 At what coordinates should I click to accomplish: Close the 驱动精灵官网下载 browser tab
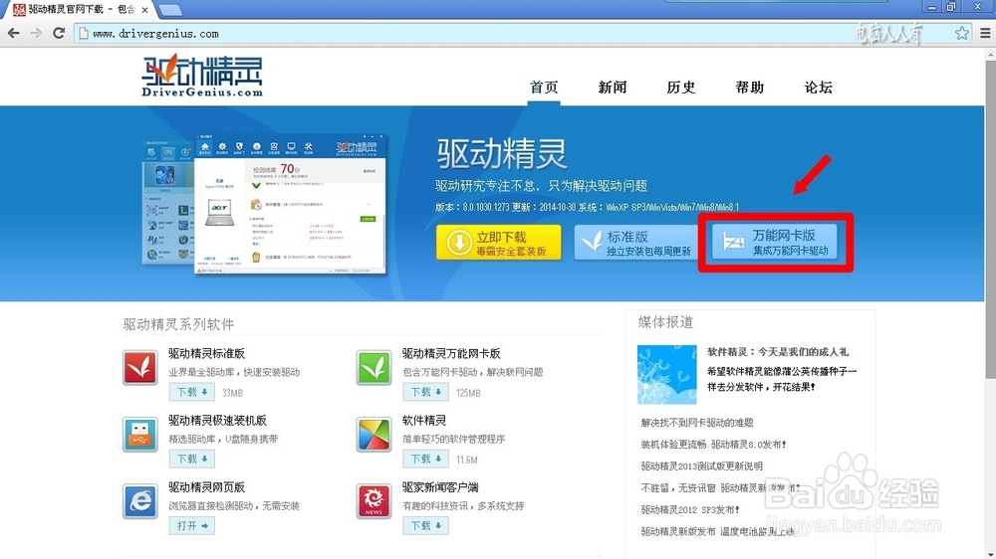144,10
